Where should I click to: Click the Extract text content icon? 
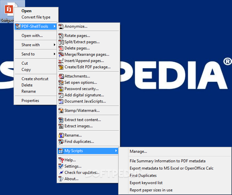[61, 120]
